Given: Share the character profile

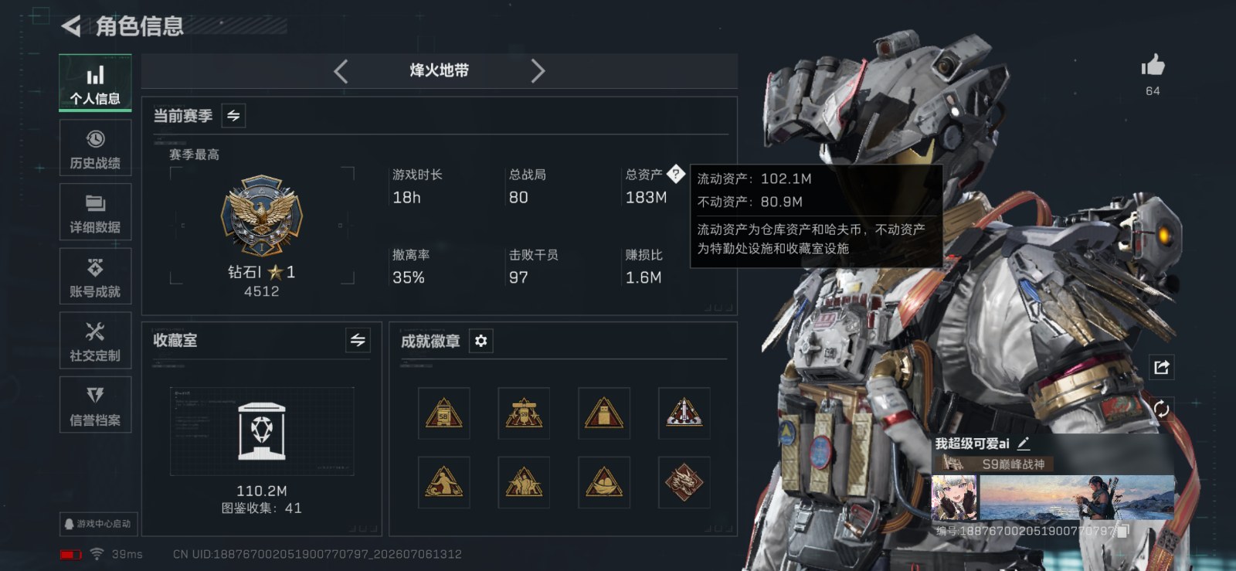Looking at the screenshot, I should 1161,367.
